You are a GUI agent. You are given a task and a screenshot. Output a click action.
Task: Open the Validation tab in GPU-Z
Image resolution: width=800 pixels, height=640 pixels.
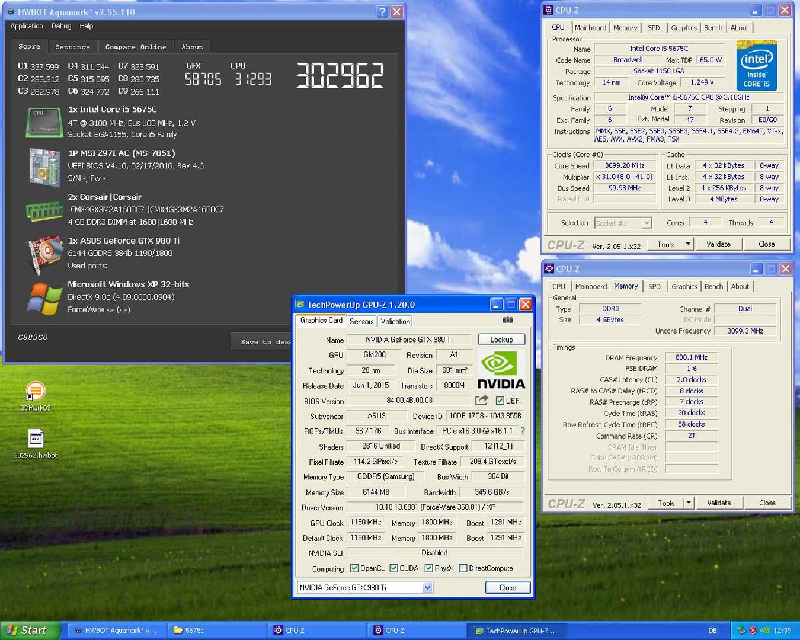(395, 321)
